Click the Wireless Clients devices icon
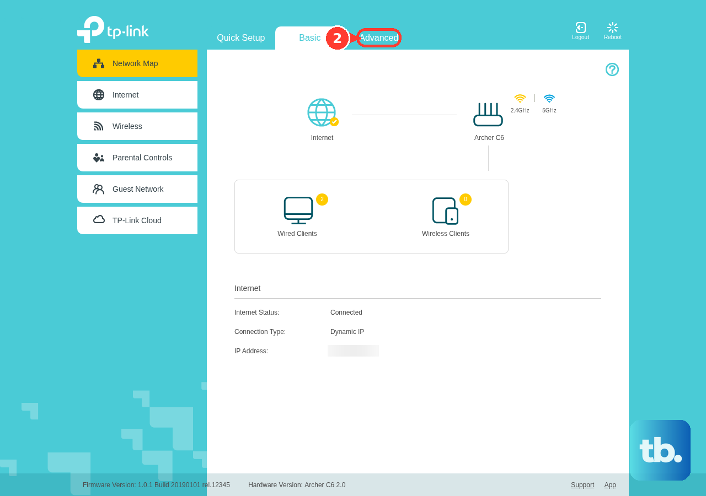Viewport: 706px width, 496px height. [446, 211]
